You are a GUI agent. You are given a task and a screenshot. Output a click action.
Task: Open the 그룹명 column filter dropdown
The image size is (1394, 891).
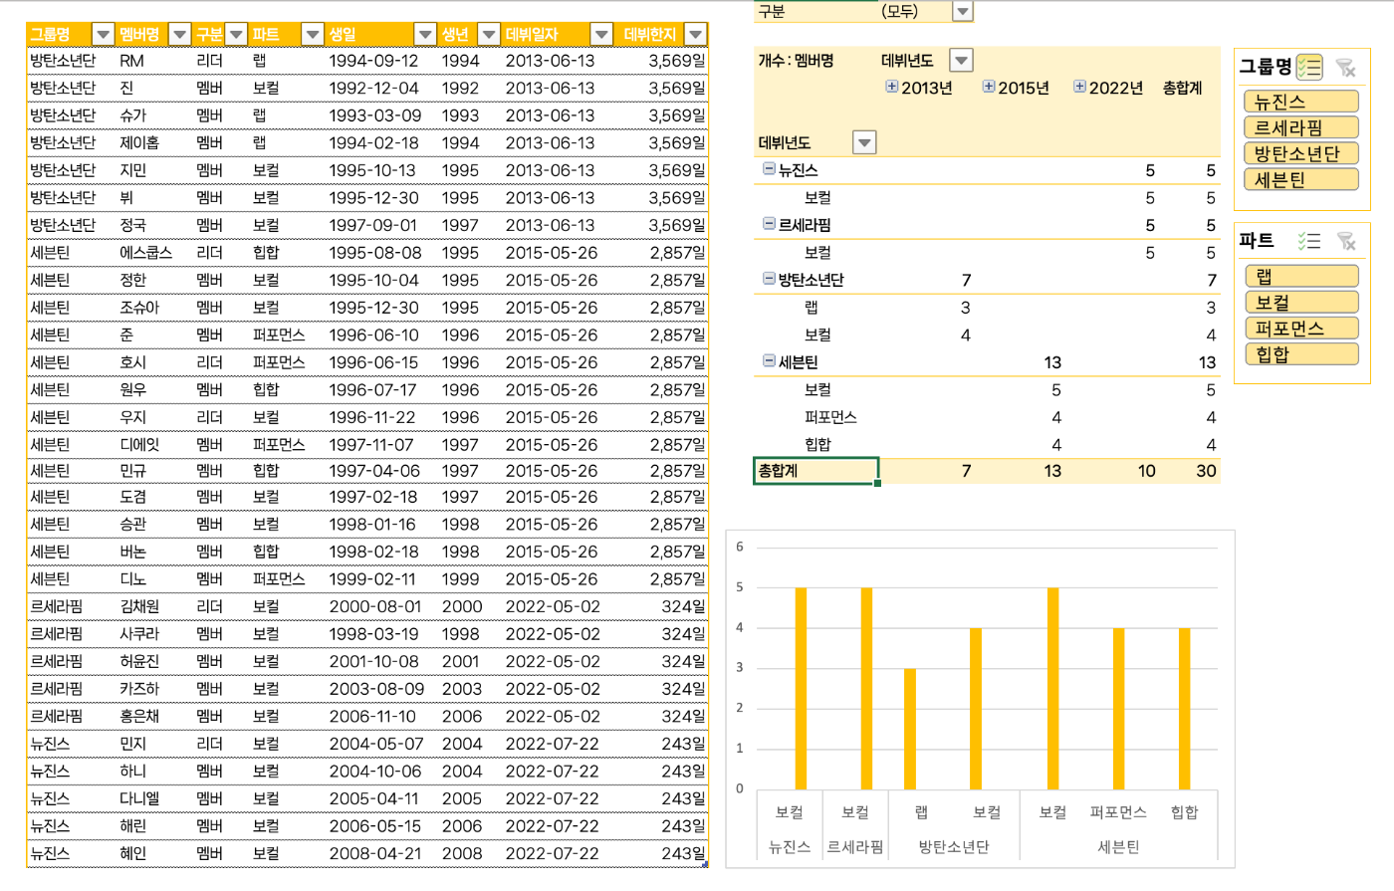click(103, 35)
